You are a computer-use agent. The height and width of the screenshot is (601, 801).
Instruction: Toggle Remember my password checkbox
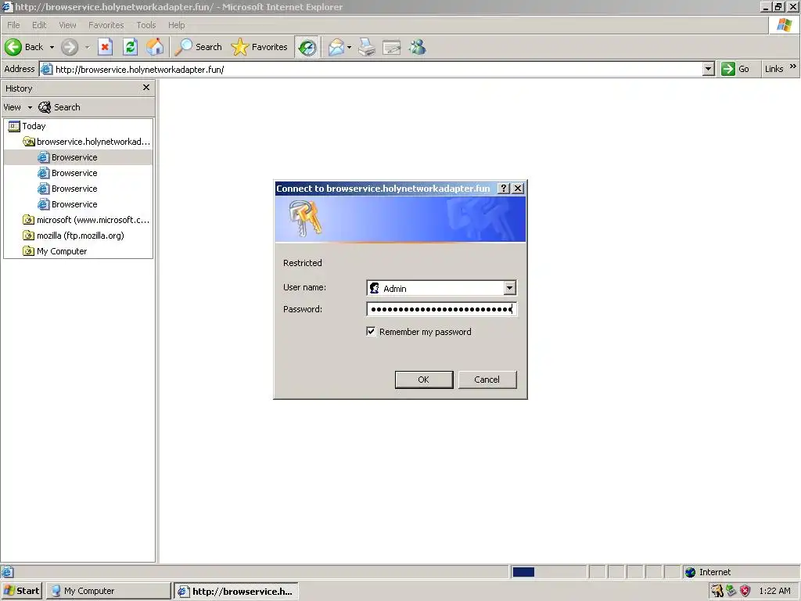coord(371,332)
